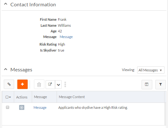Open select-all dropdown arrow in header
Screen dimensions: 168x128
point(10,97)
